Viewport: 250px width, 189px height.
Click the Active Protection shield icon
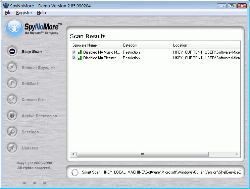coord(12,116)
